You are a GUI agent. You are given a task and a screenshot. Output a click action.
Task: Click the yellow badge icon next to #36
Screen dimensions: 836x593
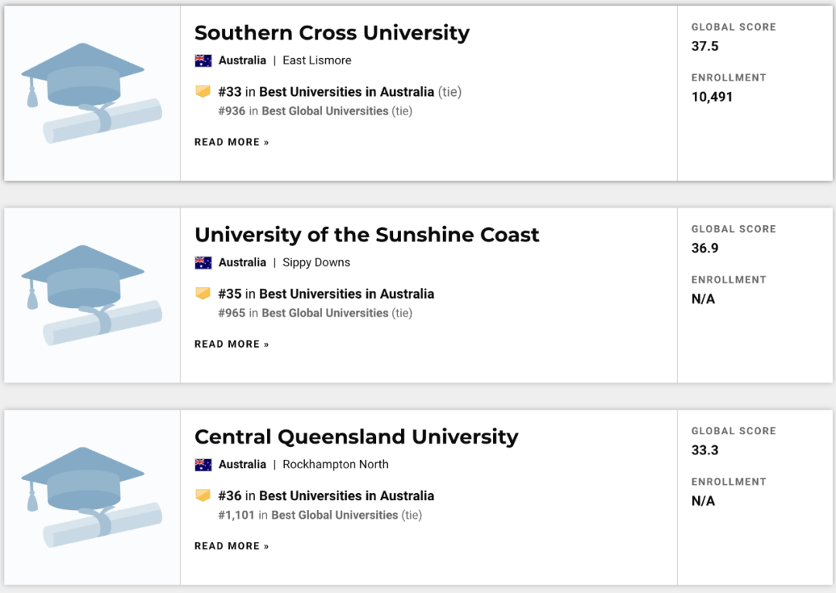click(203, 495)
